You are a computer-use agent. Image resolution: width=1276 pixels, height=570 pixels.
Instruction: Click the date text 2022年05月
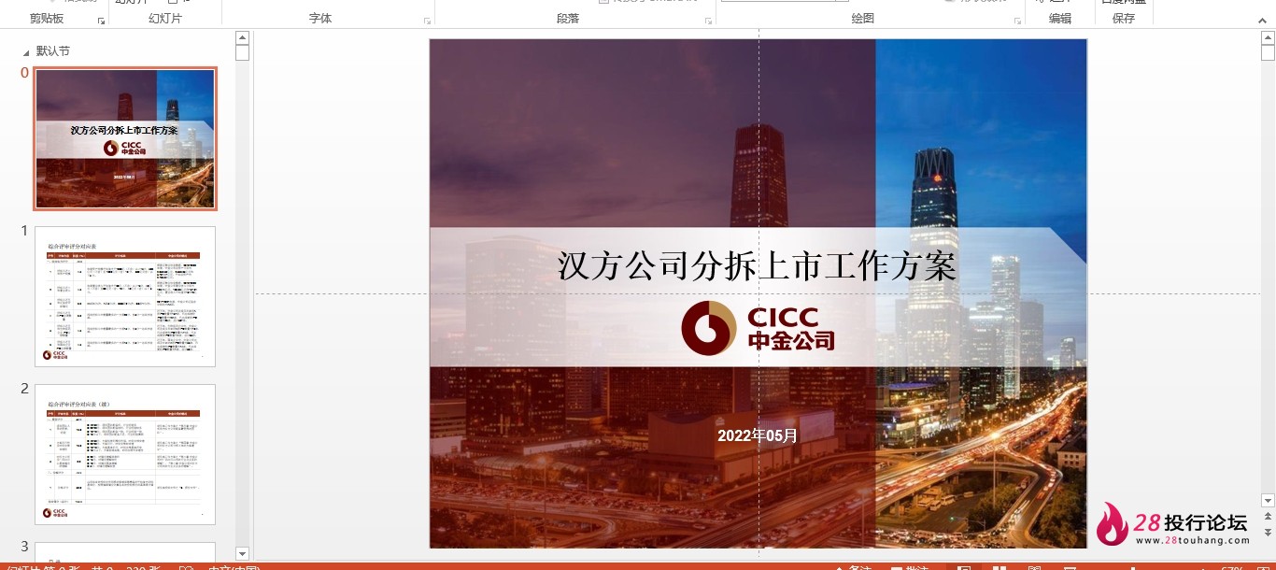[758, 435]
